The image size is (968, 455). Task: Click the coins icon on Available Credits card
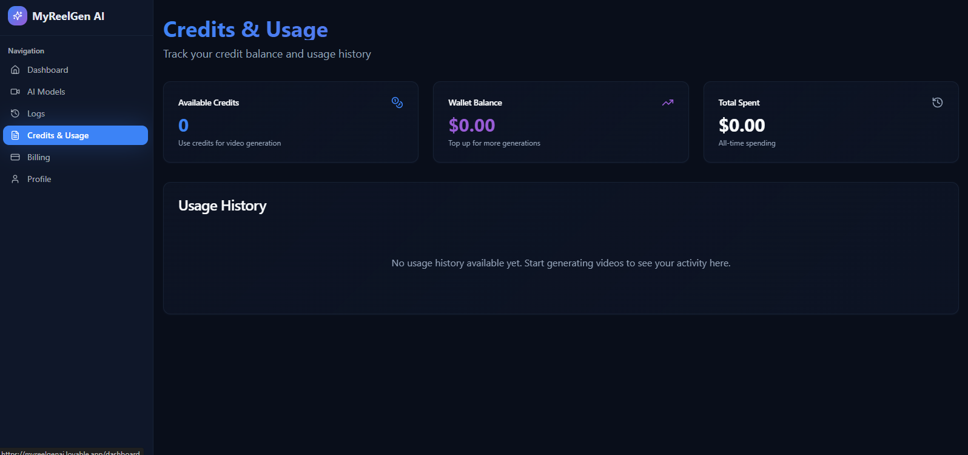click(x=397, y=103)
